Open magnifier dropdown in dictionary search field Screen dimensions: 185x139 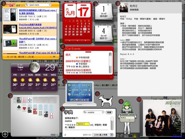tap(85, 112)
